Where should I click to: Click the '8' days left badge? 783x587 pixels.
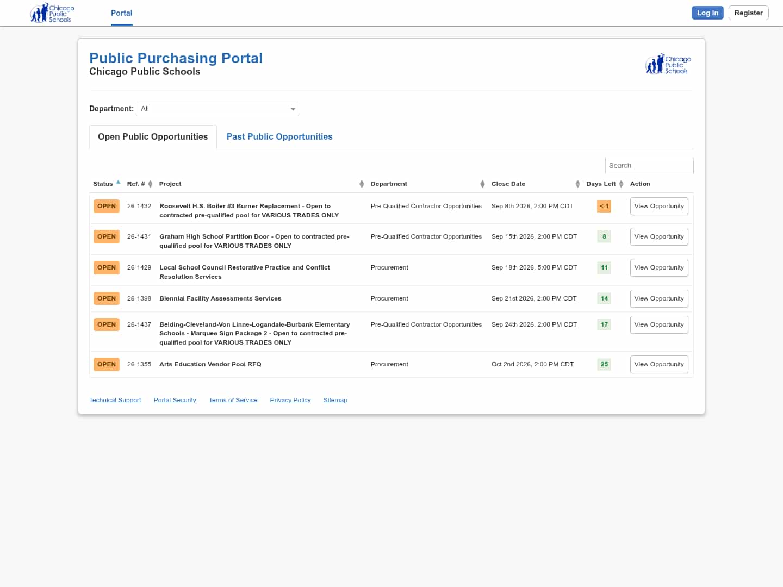(x=604, y=237)
